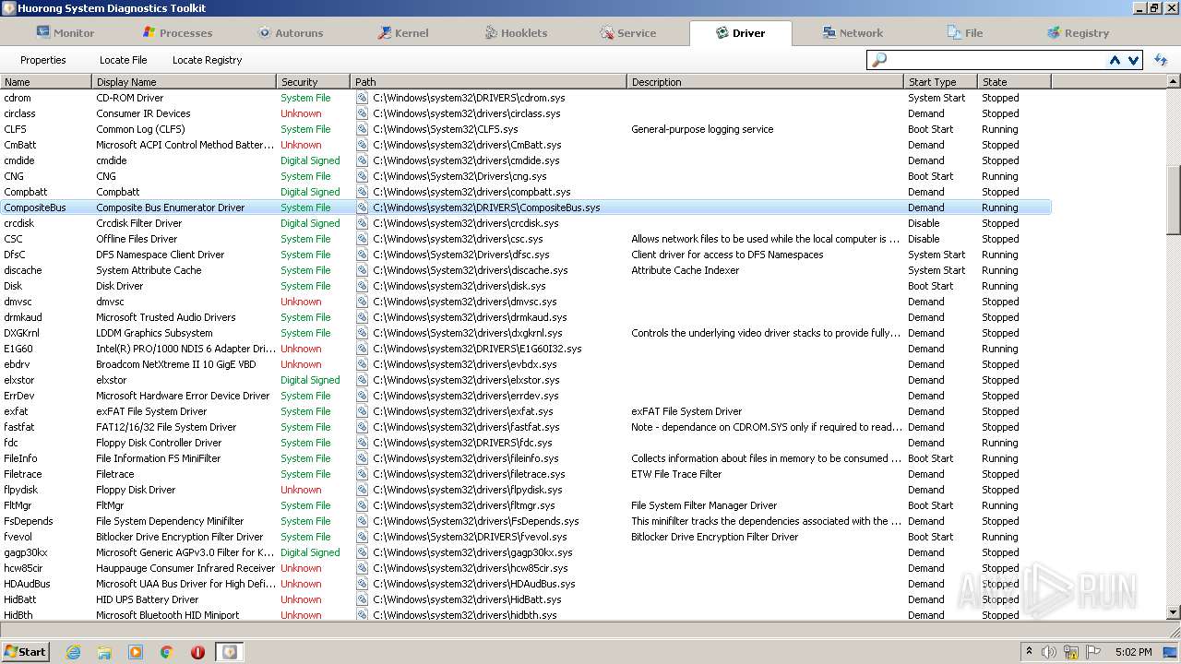Click the file icon beside CLFS.sys path
This screenshot has height=664, width=1181.
pos(362,129)
